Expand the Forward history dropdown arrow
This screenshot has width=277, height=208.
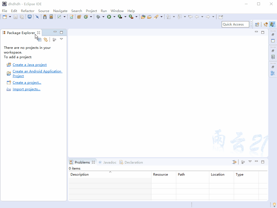coord(213,17)
